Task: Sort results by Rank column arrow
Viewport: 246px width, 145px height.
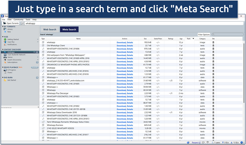Action: (193, 38)
